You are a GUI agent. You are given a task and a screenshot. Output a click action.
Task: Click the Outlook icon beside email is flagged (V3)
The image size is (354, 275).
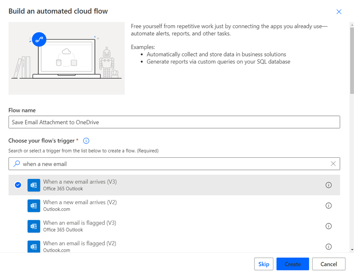point(34,226)
